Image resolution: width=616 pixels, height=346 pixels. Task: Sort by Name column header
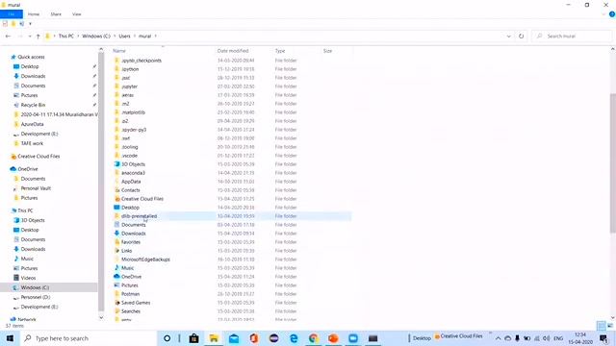119,51
